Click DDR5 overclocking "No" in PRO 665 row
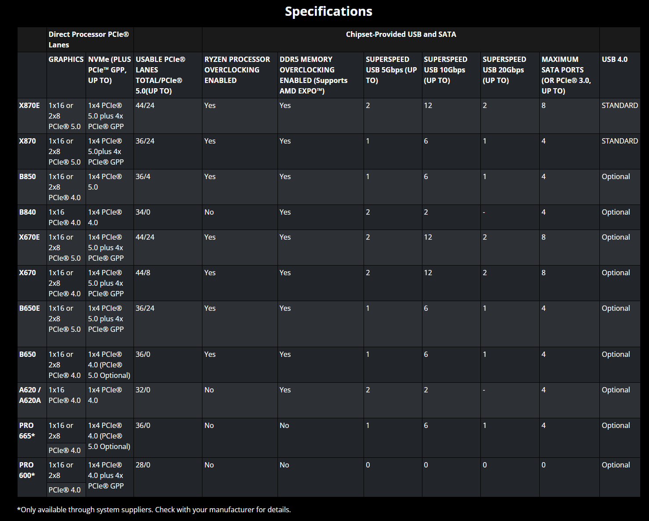 285,425
